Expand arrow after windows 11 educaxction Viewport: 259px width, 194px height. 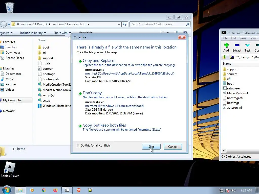(x=88, y=25)
